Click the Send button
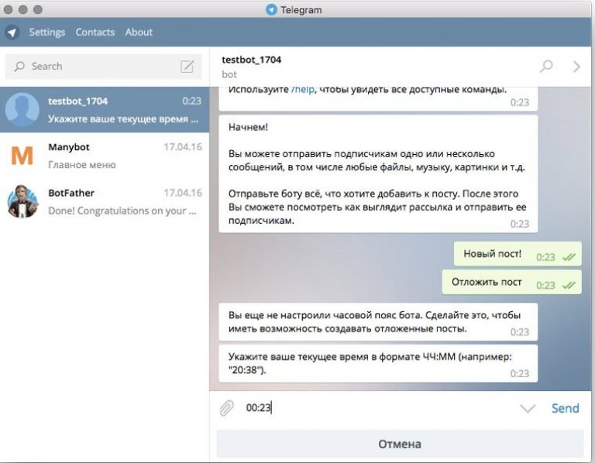The image size is (595, 463). [566, 408]
